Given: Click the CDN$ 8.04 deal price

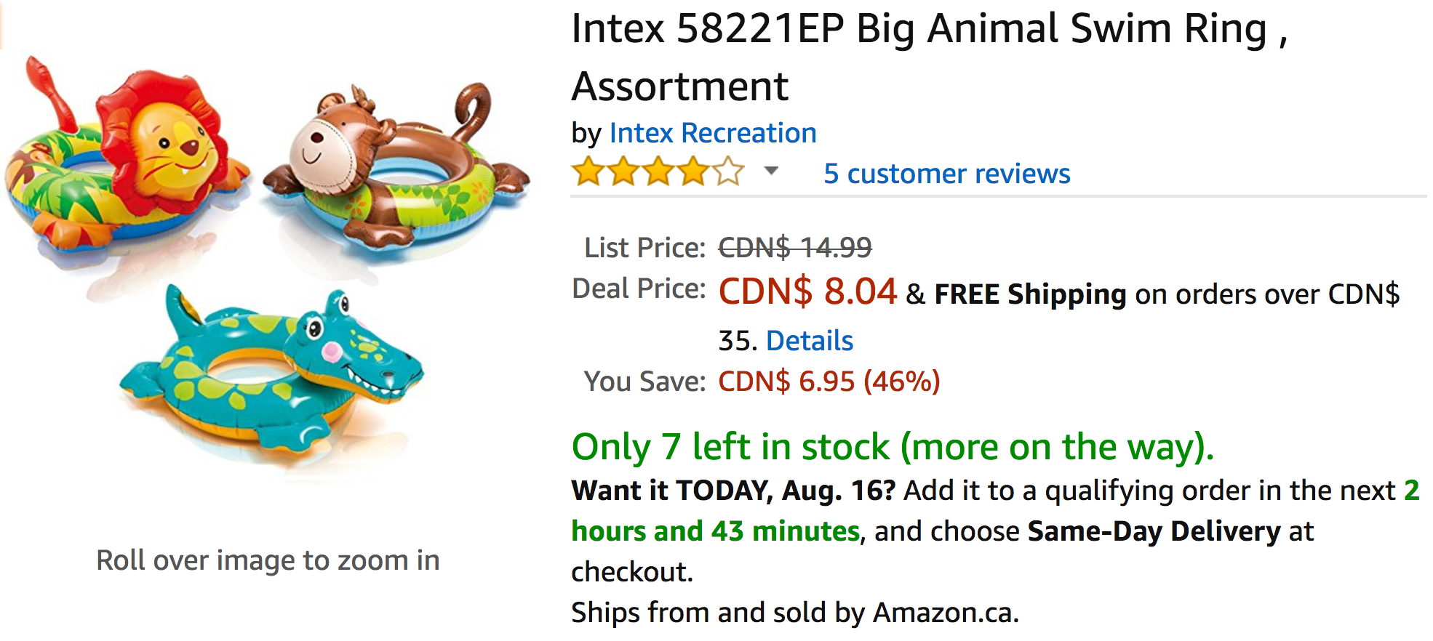Looking at the screenshot, I should (x=807, y=291).
